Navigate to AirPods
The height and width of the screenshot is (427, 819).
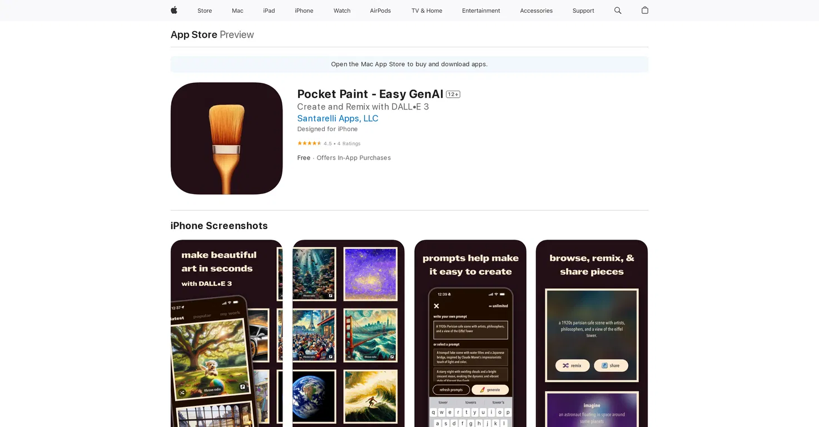[x=380, y=11]
